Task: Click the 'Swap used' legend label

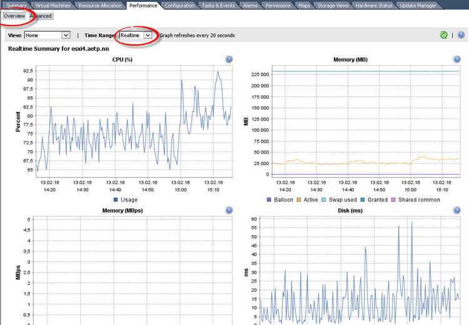Action: [343, 200]
